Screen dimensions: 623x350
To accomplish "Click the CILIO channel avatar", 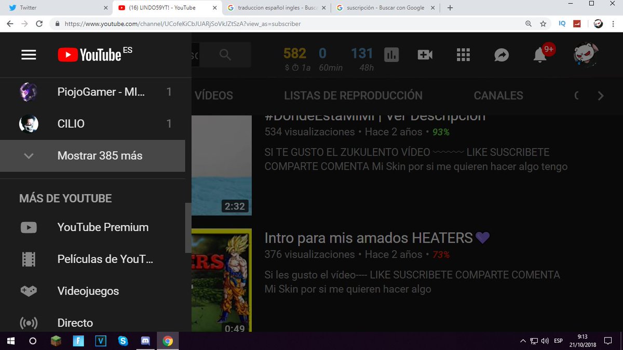I will [x=29, y=124].
